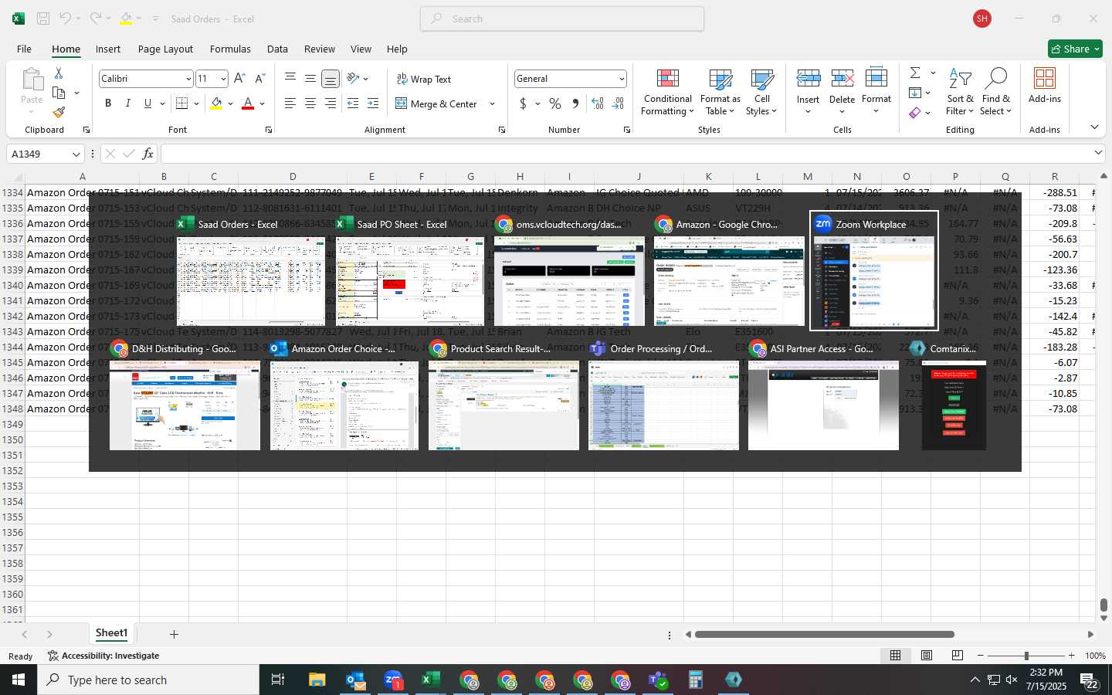Open the font color dropdown arrow
Viewport: 1112px width, 695px height.
pos(263,103)
